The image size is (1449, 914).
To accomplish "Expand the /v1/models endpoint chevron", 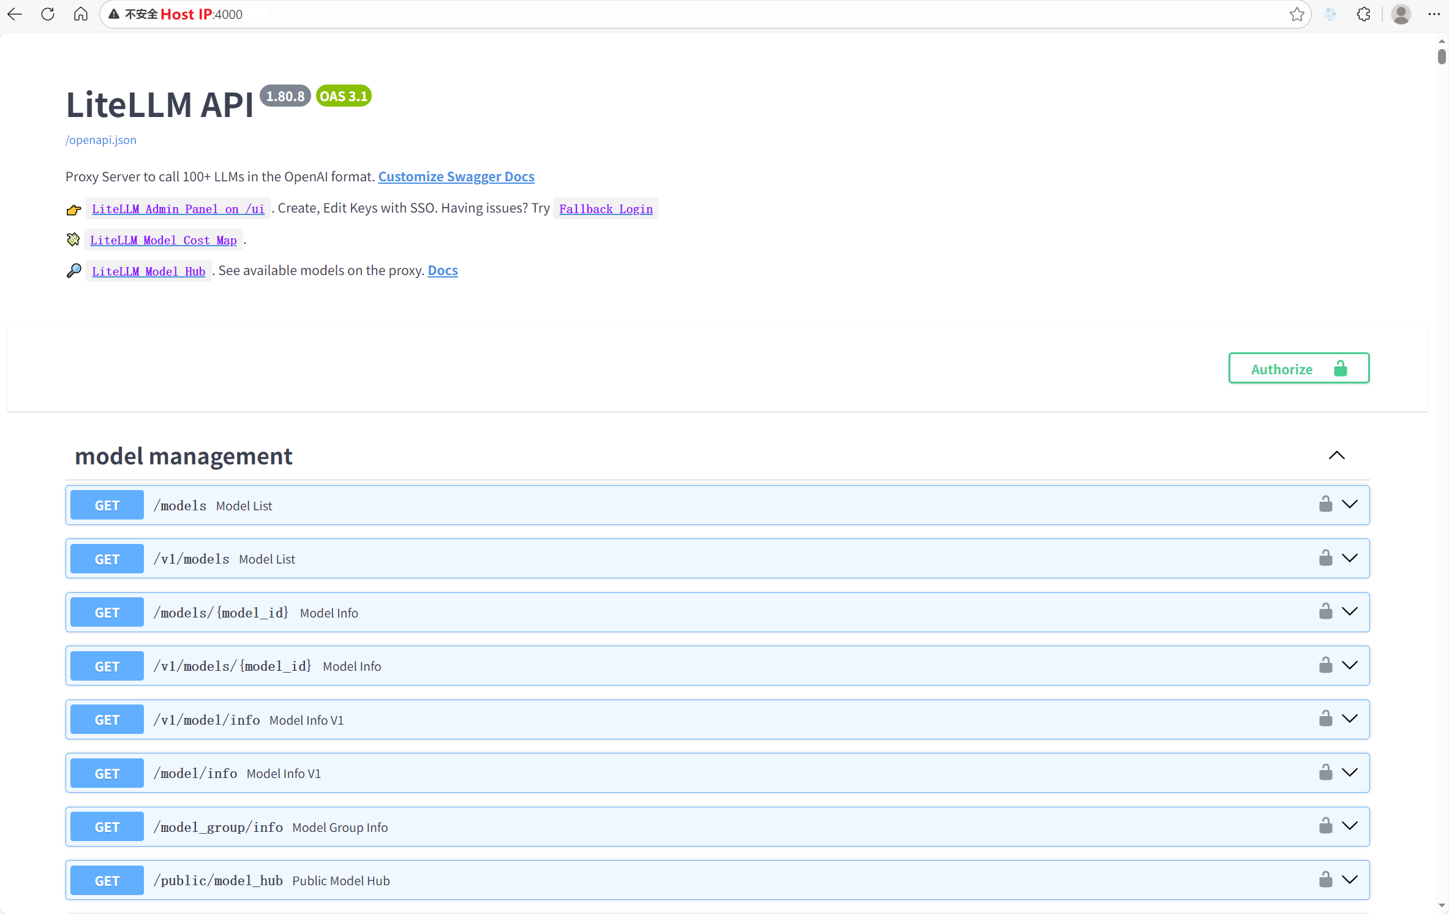I will (x=1350, y=558).
